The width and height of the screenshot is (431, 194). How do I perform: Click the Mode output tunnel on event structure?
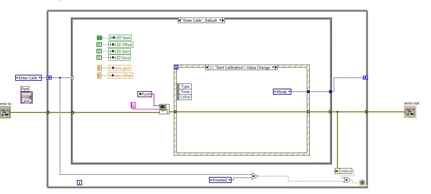(x=308, y=91)
